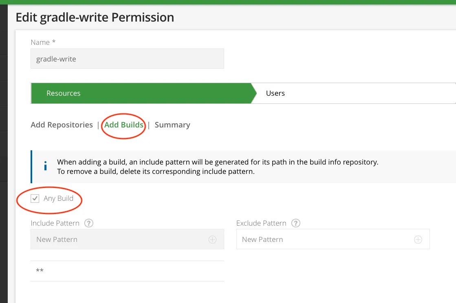Click the Edit gradle-write Permission heading
The height and width of the screenshot is (303, 456).
pyautogui.click(x=95, y=18)
